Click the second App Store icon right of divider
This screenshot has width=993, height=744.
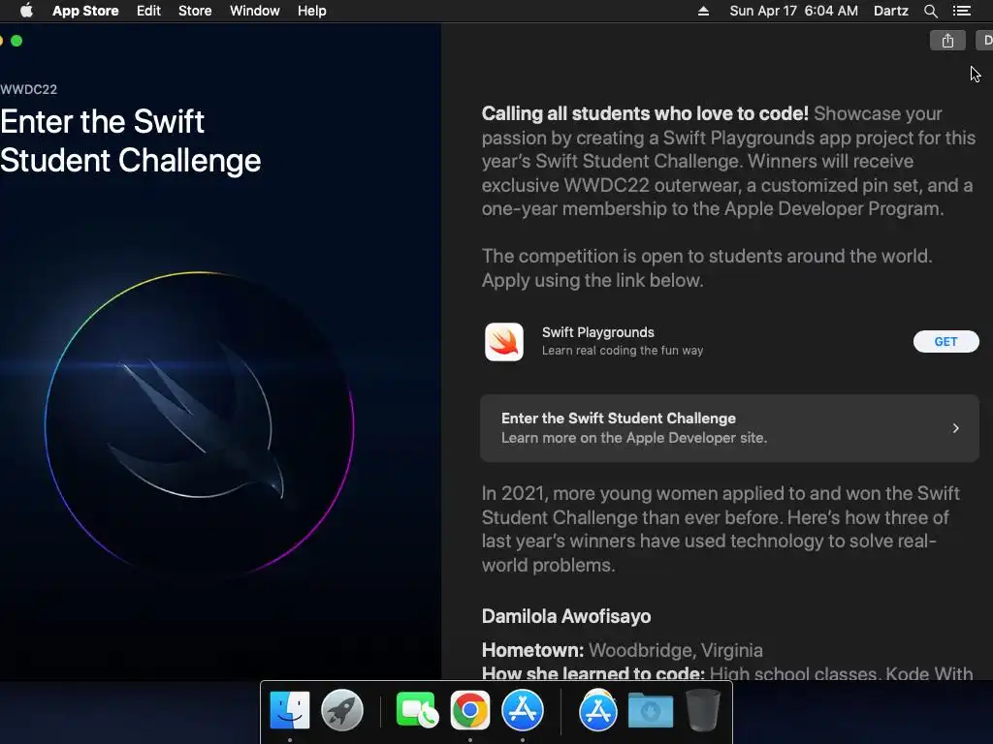coord(597,710)
